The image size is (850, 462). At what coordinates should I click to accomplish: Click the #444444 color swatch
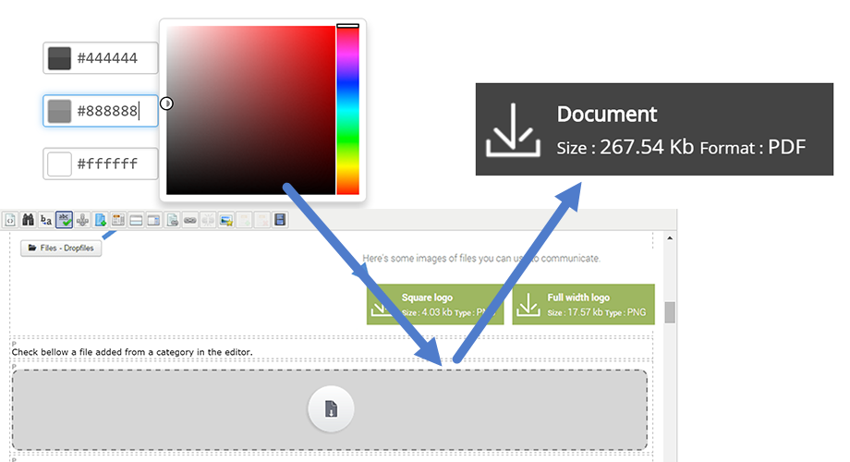[60, 58]
